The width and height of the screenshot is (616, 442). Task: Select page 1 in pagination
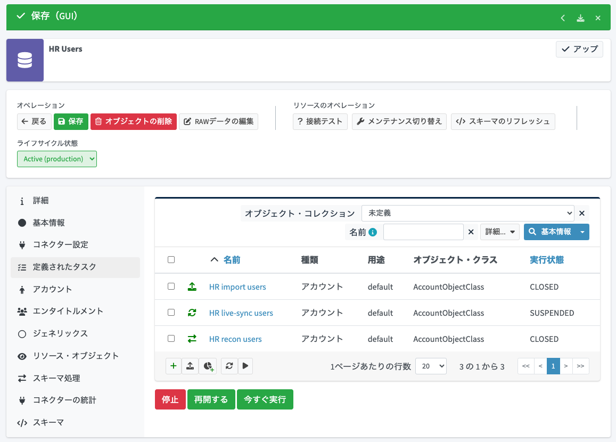(553, 366)
